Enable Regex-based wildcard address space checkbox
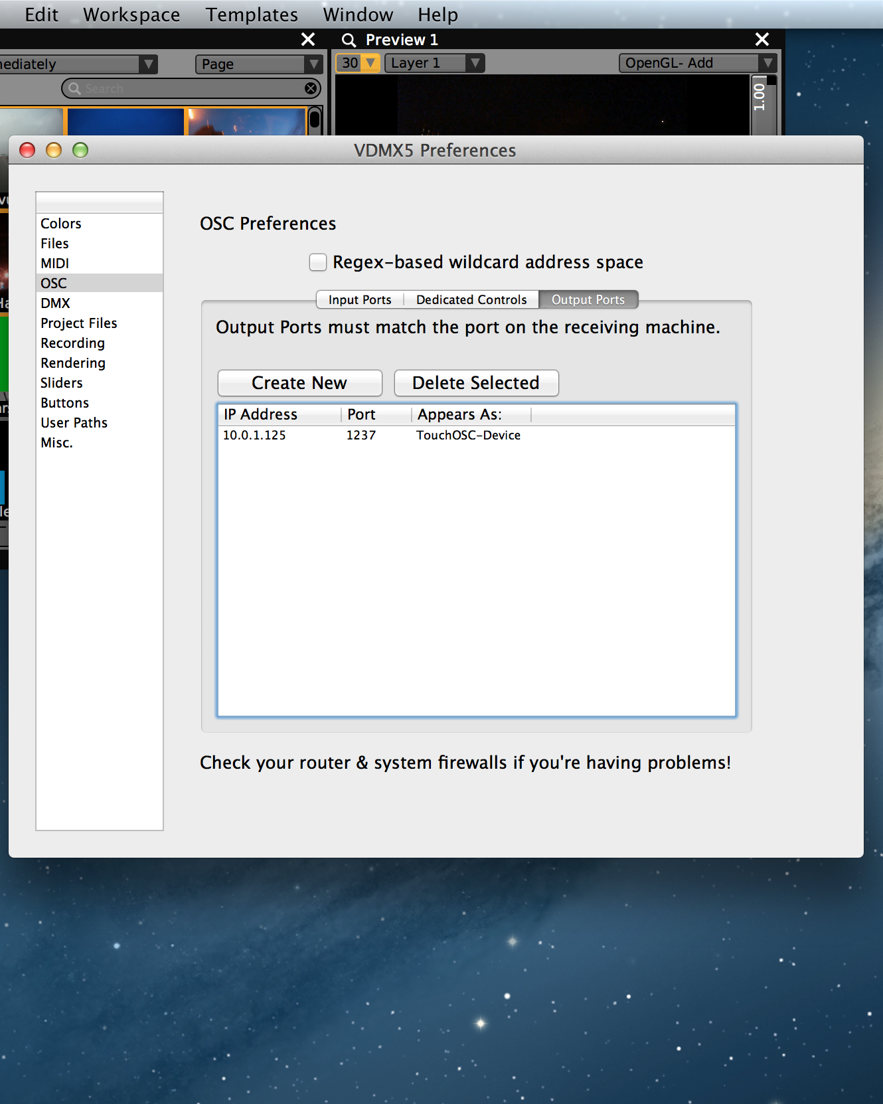This screenshot has width=883, height=1104. point(318,262)
